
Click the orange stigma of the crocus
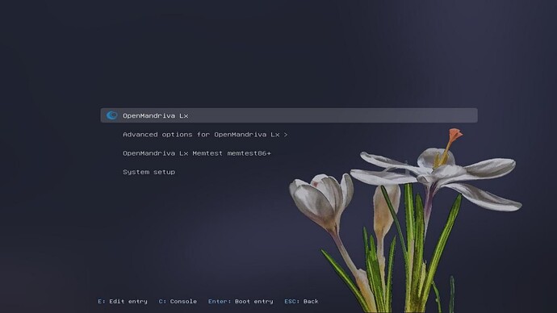(455, 134)
